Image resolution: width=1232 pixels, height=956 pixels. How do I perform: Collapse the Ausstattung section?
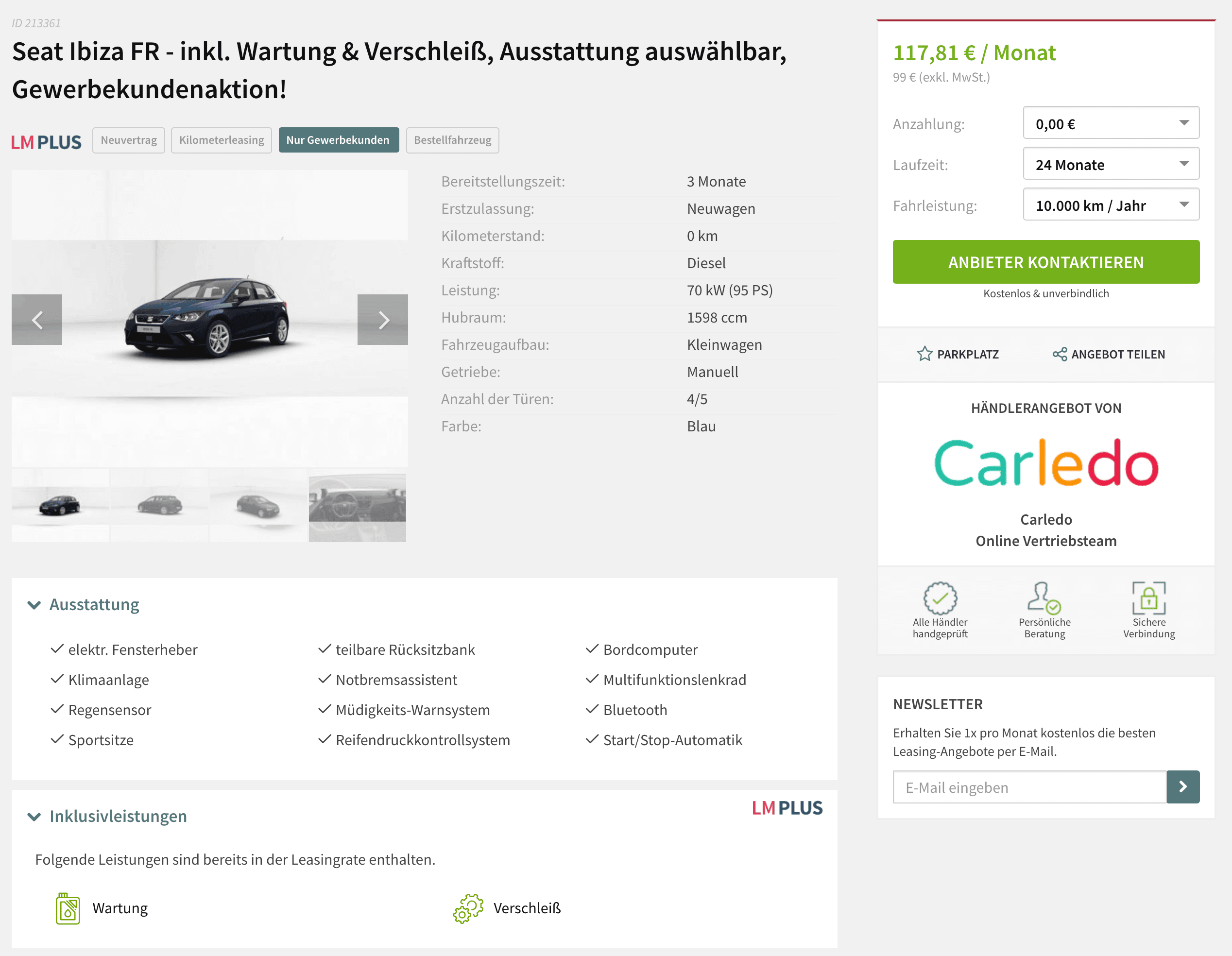[84, 605]
